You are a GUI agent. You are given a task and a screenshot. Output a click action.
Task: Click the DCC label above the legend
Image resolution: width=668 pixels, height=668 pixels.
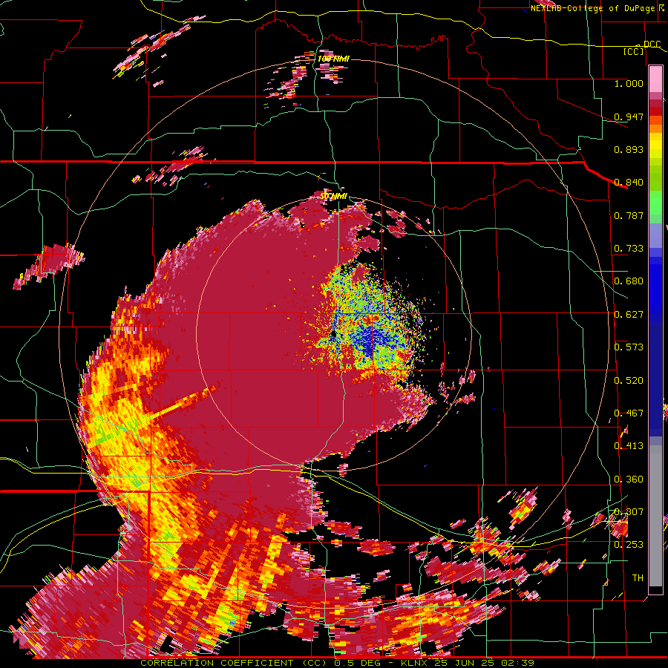point(652,45)
